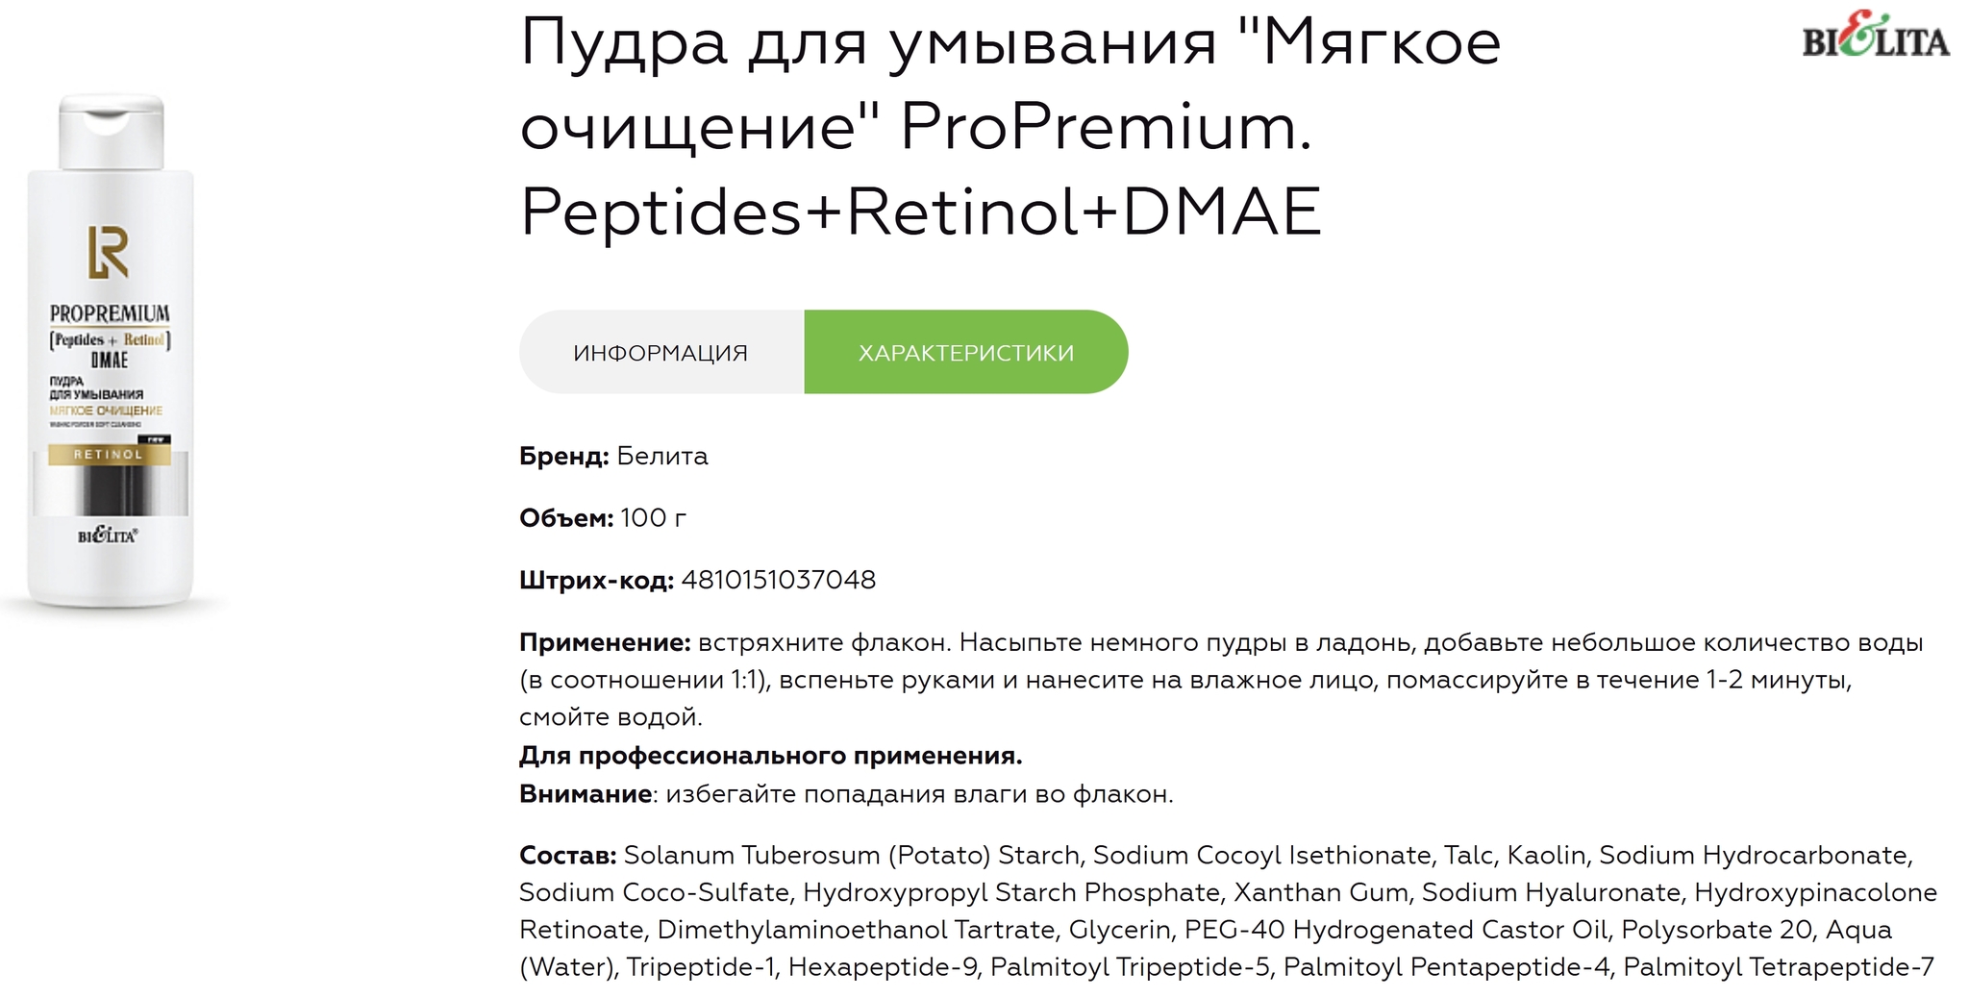Click 'Для профессионального применения' text

pyautogui.click(x=771, y=756)
